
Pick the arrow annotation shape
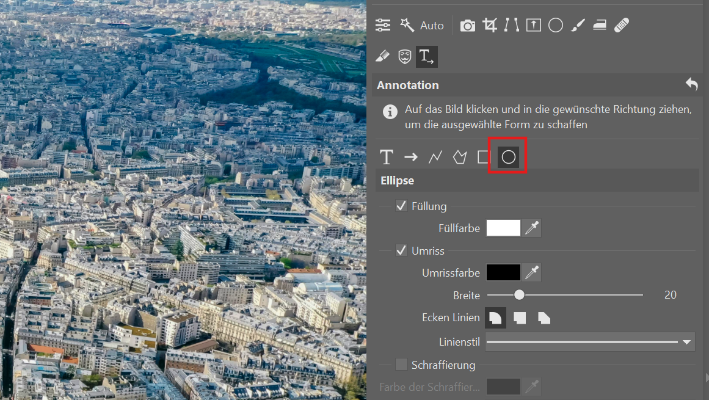point(410,157)
